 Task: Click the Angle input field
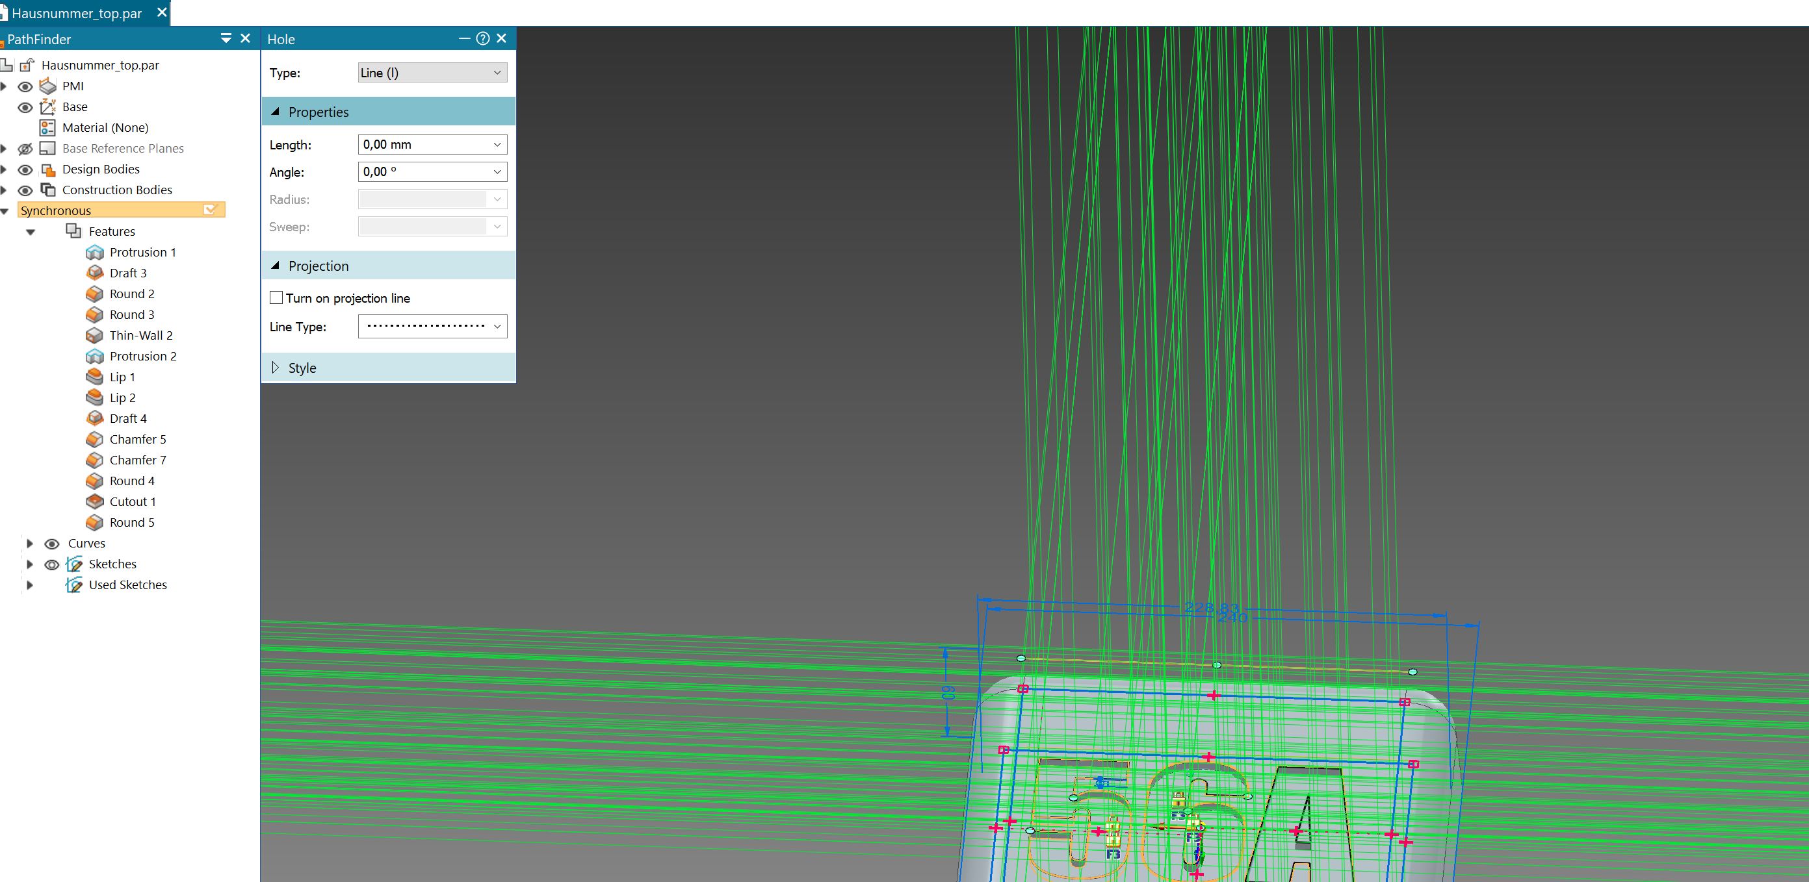423,172
